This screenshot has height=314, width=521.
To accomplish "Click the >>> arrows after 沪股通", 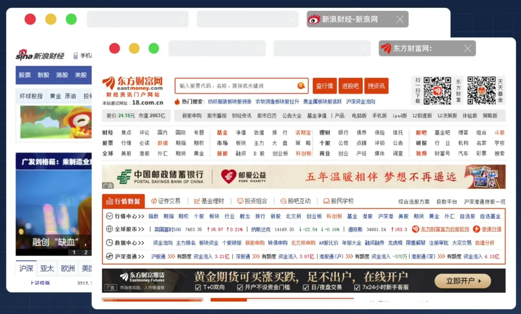I will 171,257.
